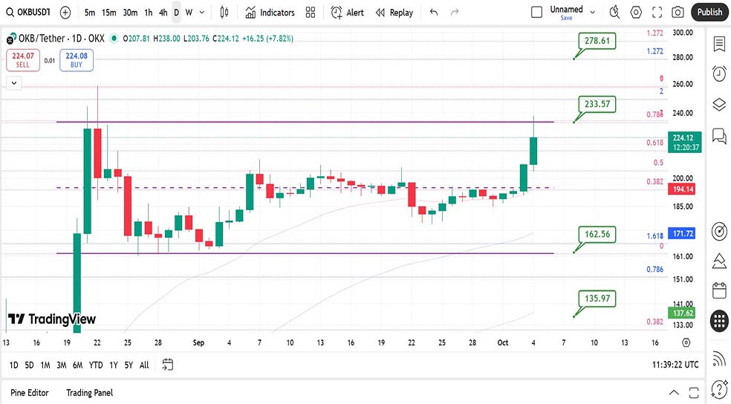Enter fullscreen mode
Screen dimensions: 731x404
coord(657,12)
